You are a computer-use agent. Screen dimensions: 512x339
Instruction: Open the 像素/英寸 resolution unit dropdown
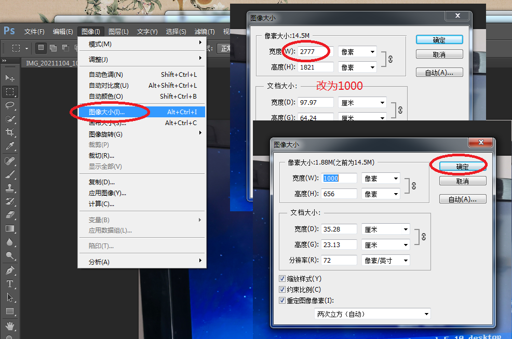coord(385,260)
